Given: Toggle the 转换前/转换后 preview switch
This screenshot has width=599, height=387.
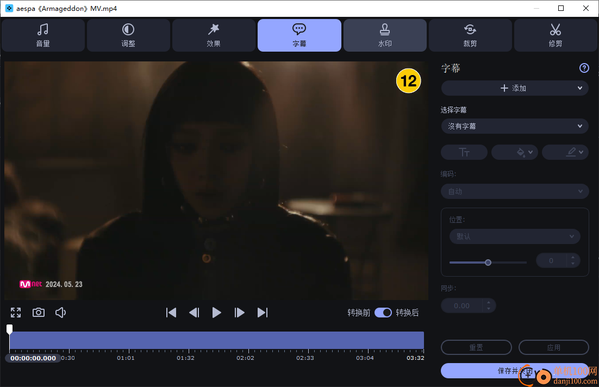Looking at the screenshot, I should coord(383,313).
